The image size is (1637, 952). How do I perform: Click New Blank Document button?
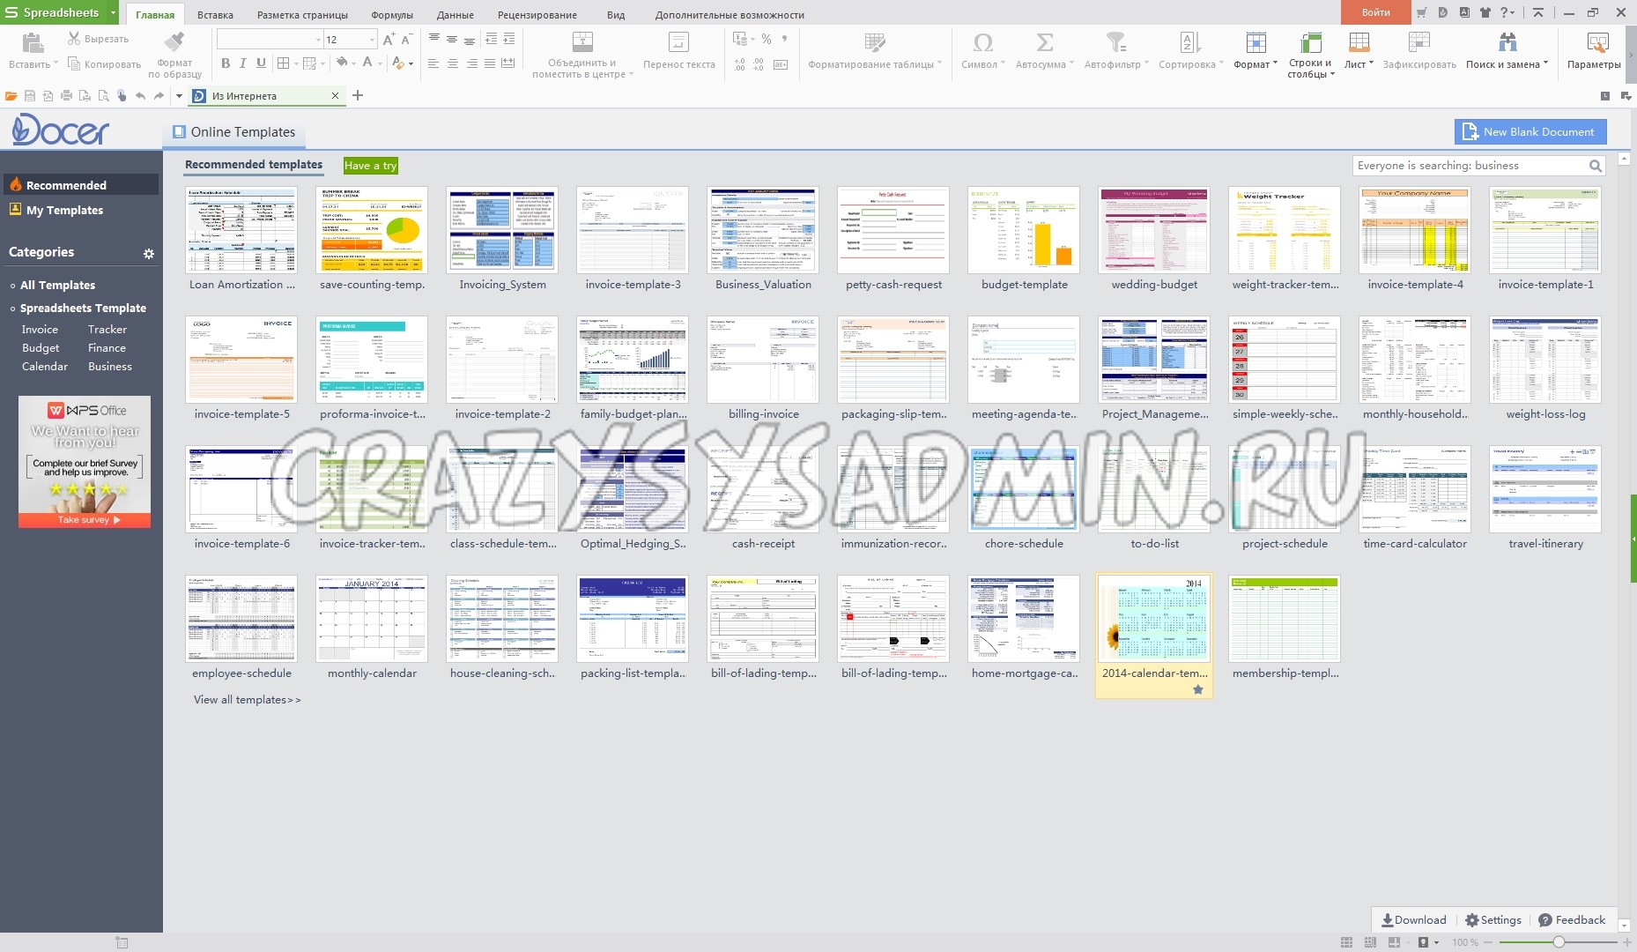point(1530,132)
